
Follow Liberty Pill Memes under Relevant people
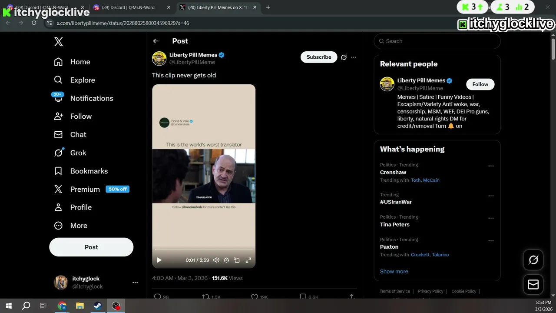tap(480, 84)
